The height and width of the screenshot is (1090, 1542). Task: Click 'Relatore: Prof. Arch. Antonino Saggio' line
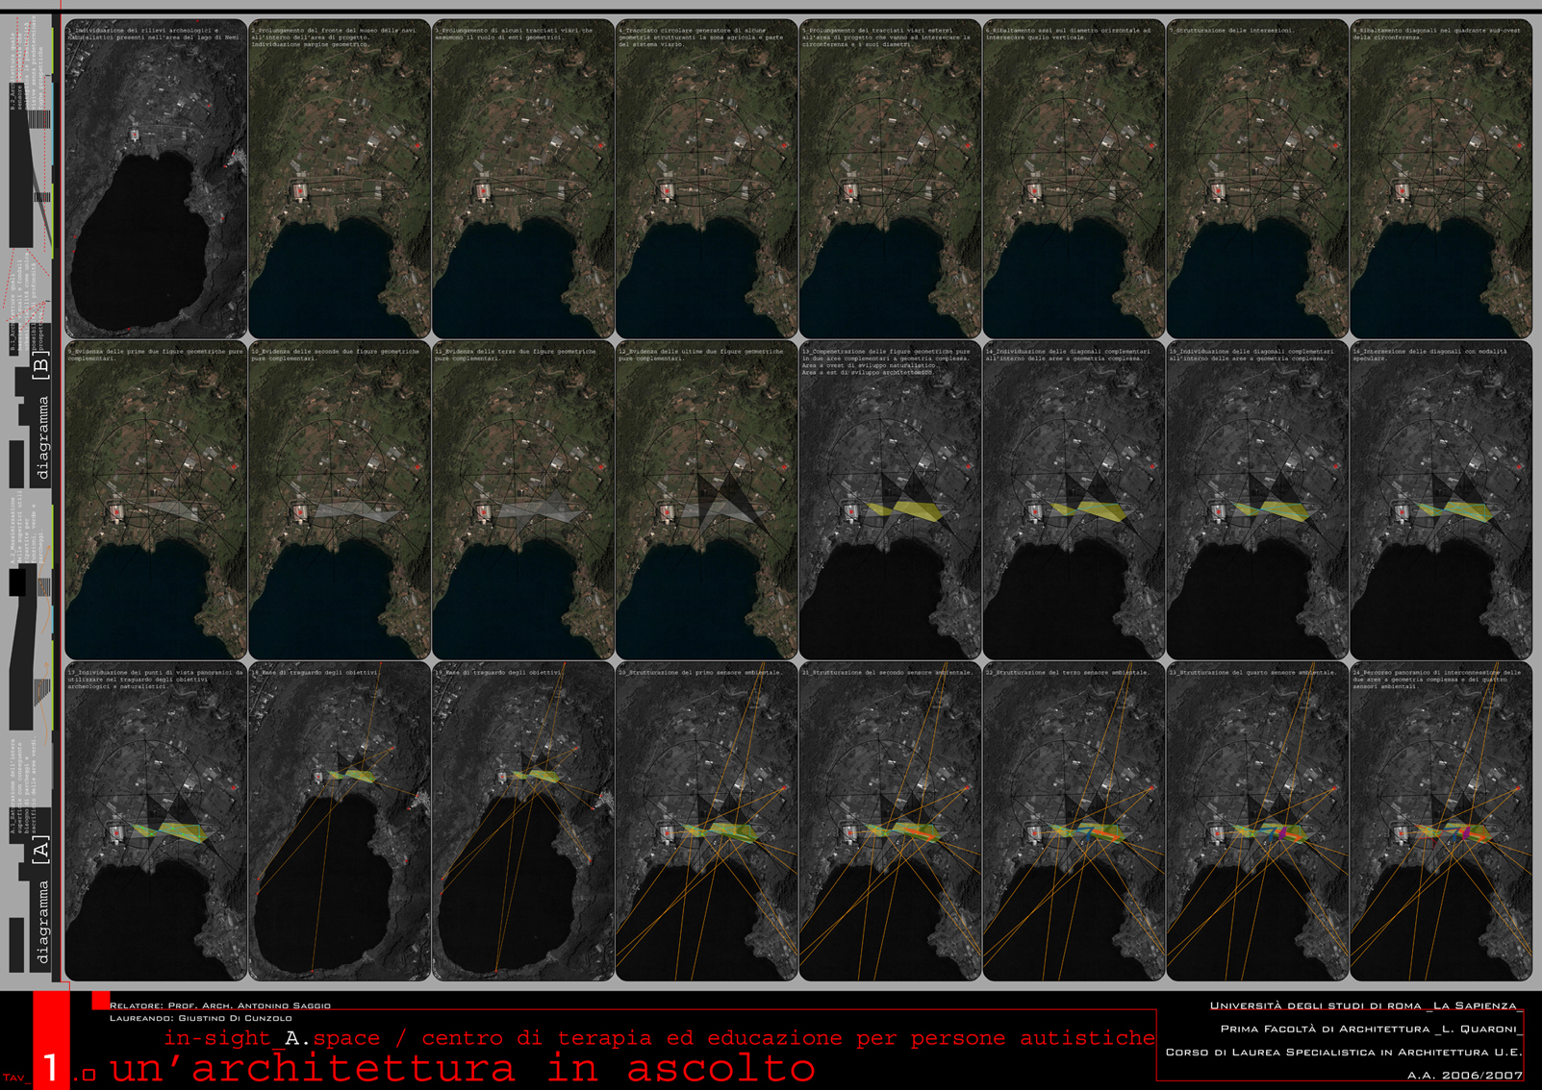220,1005
